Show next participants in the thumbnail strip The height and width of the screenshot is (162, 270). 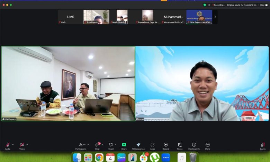[x=215, y=17]
